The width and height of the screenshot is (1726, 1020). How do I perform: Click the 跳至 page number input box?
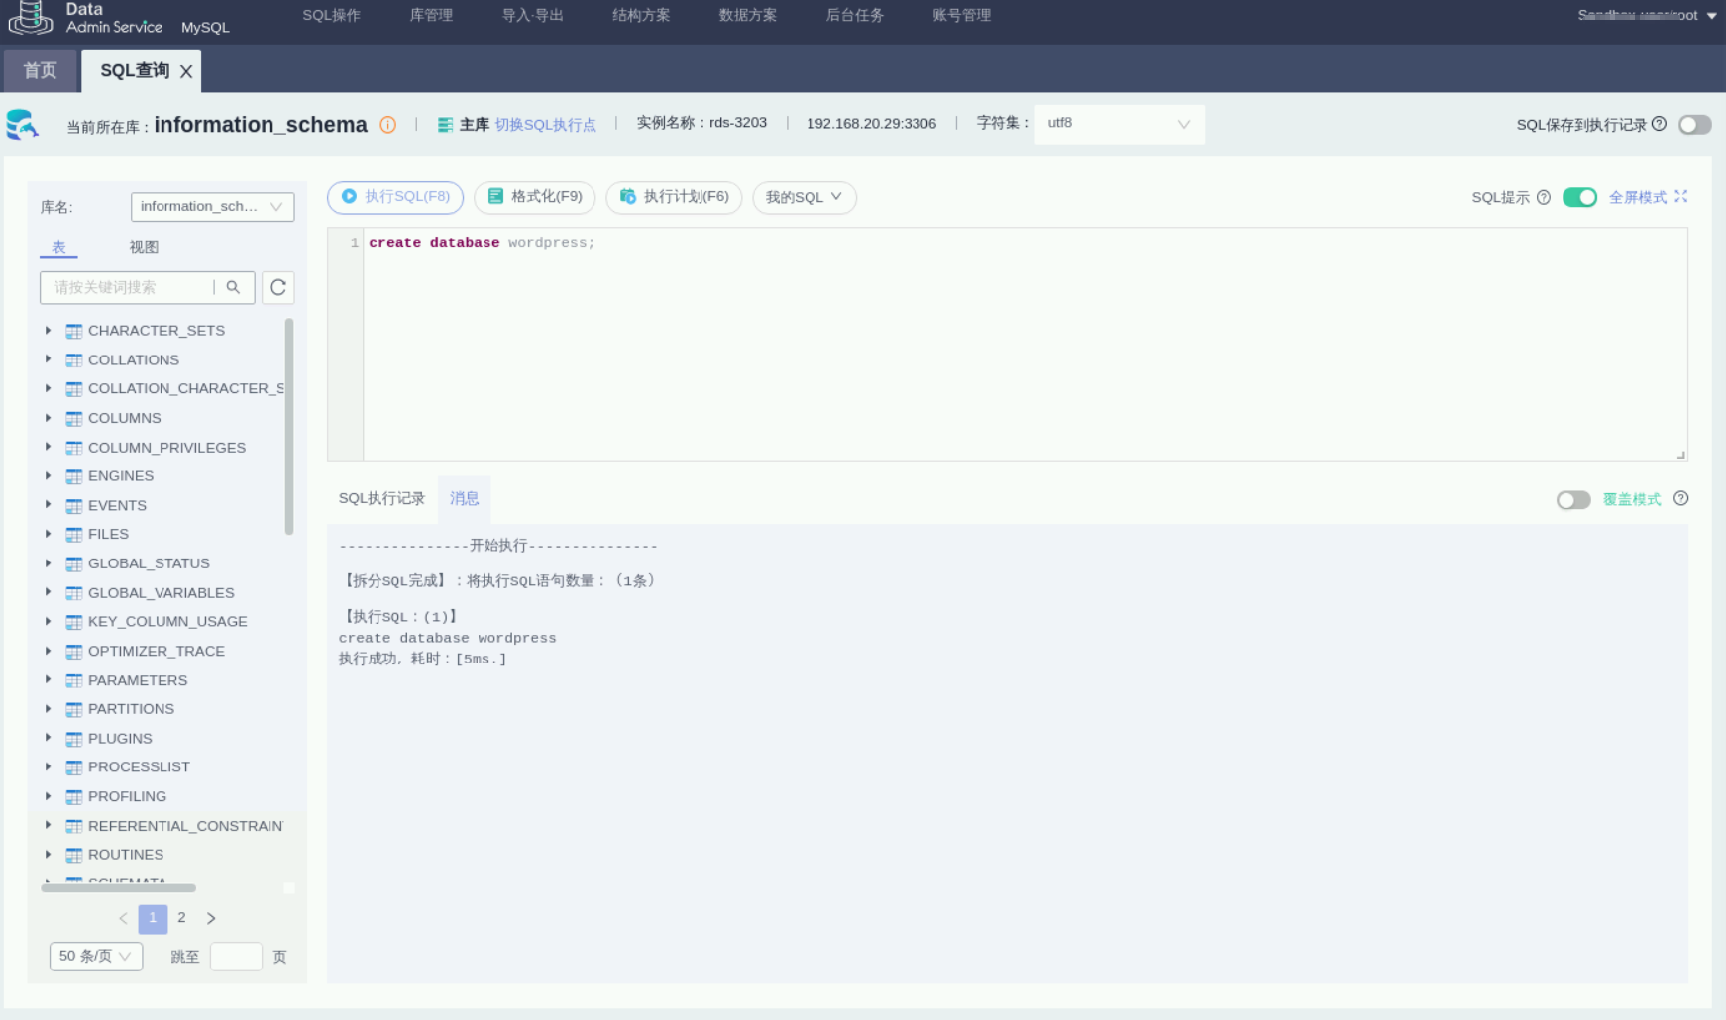pyautogui.click(x=236, y=956)
